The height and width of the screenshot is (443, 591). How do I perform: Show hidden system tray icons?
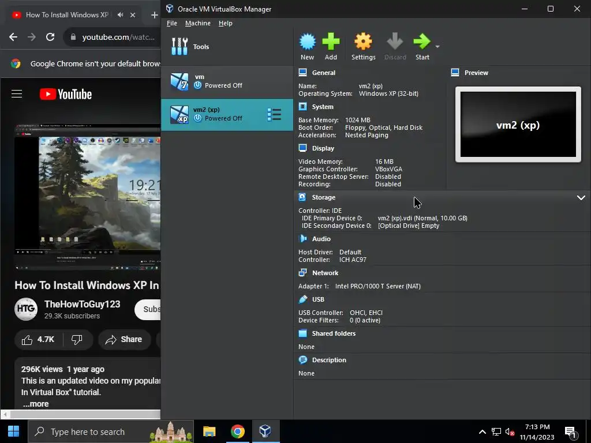[482, 431]
